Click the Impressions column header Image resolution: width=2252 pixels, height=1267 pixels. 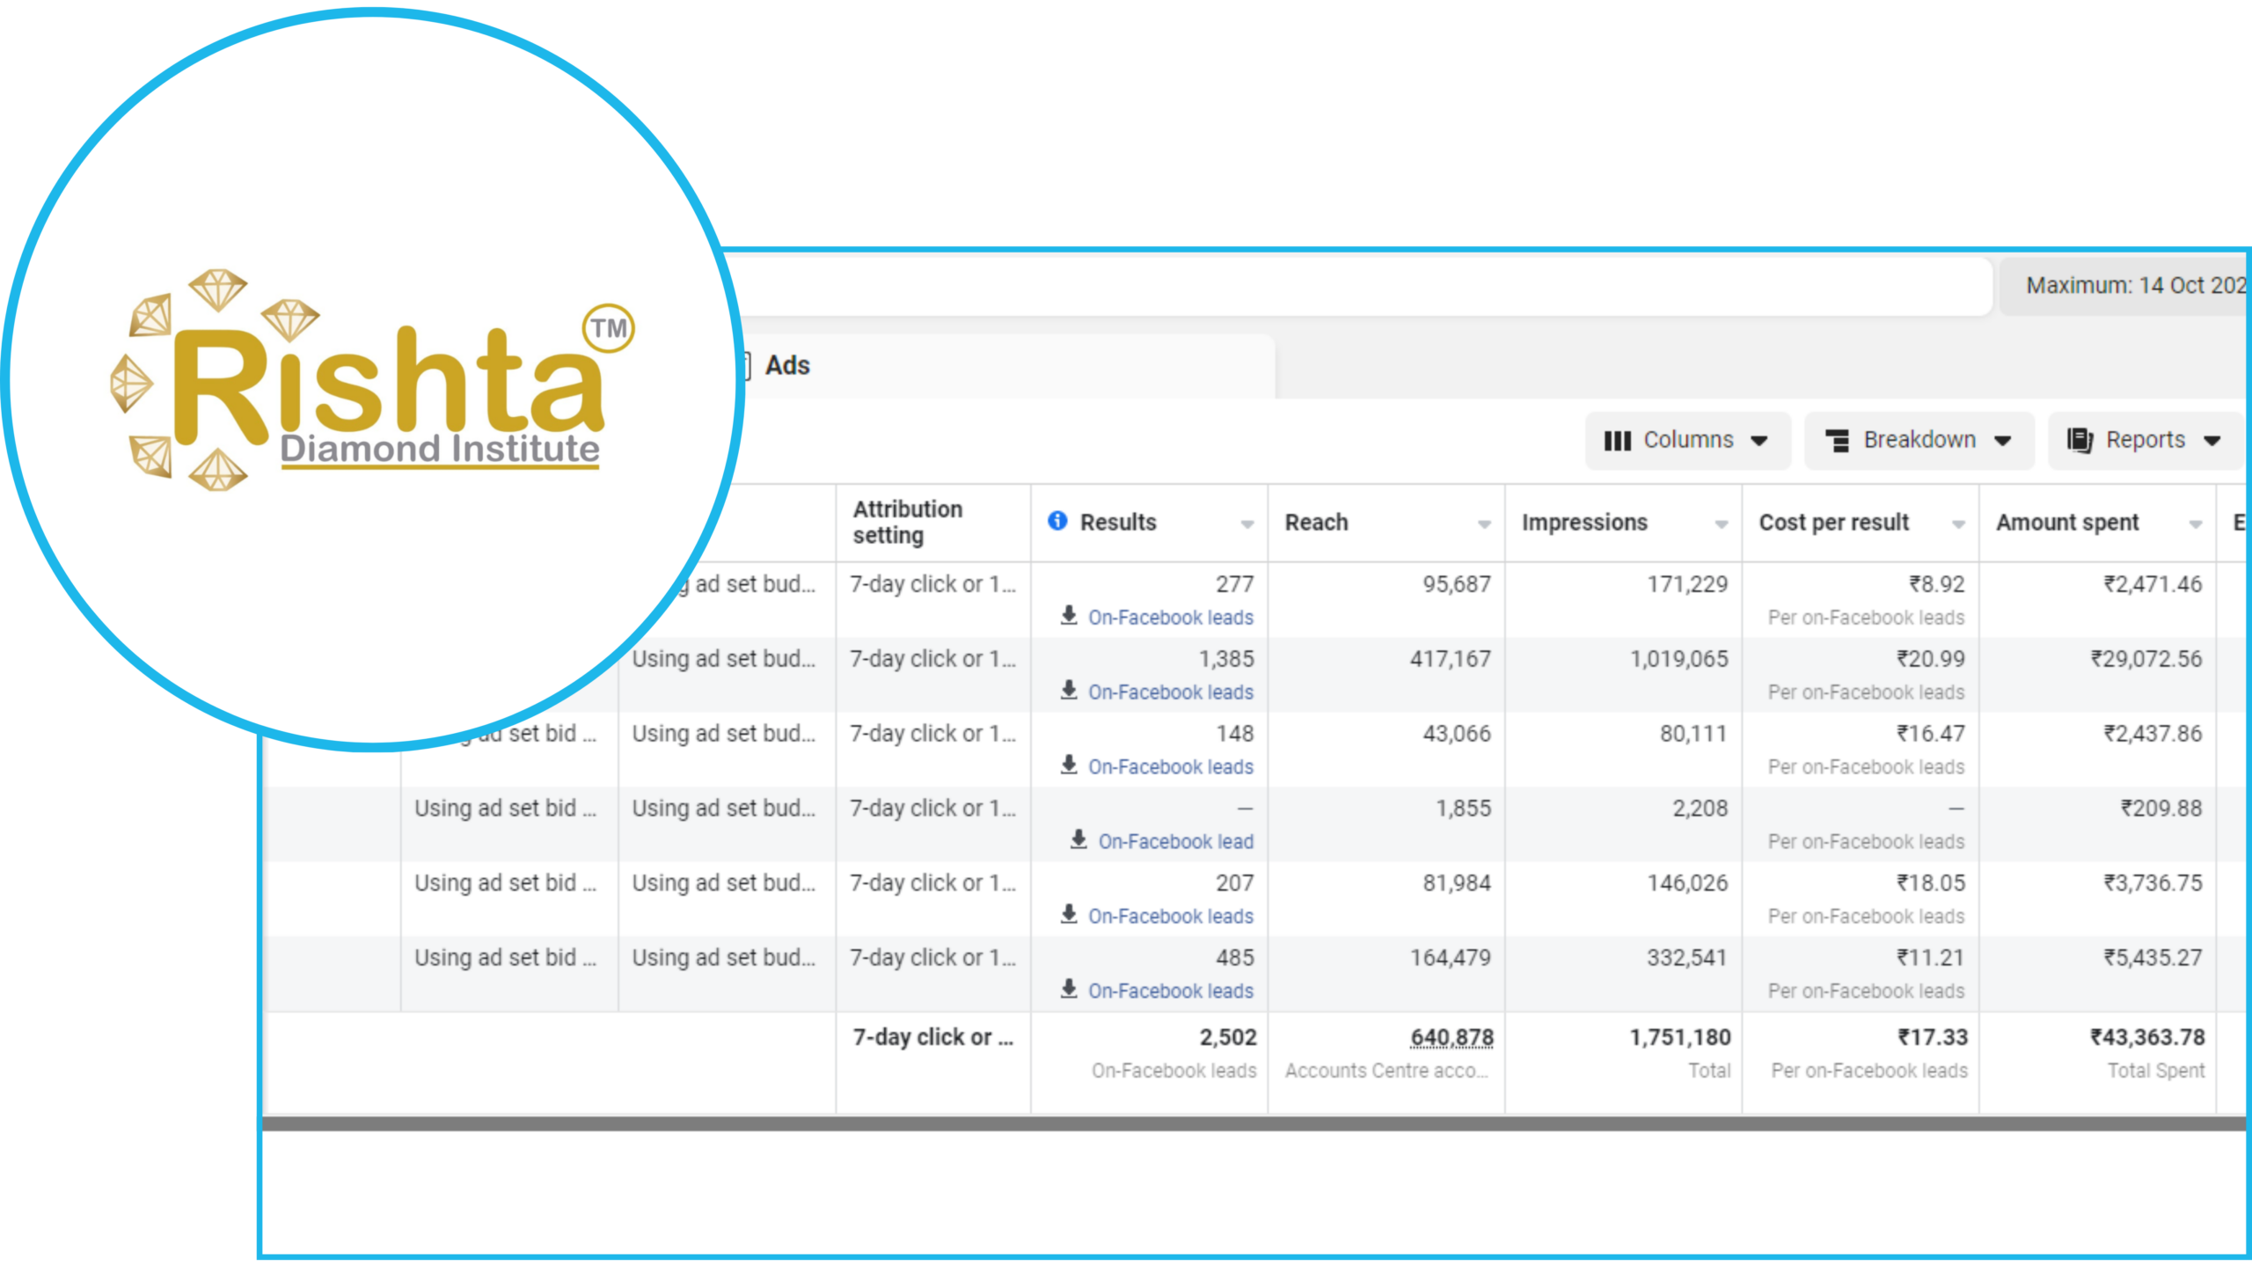[x=1584, y=523]
